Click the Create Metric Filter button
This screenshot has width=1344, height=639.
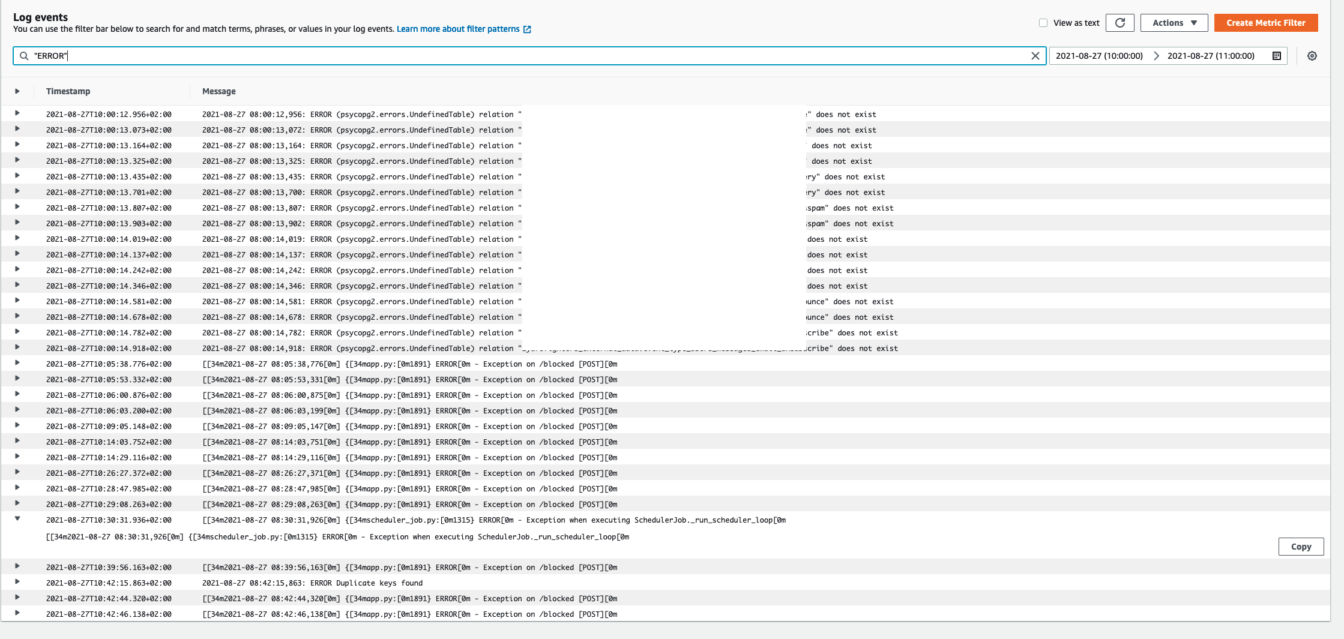(1265, 23)
